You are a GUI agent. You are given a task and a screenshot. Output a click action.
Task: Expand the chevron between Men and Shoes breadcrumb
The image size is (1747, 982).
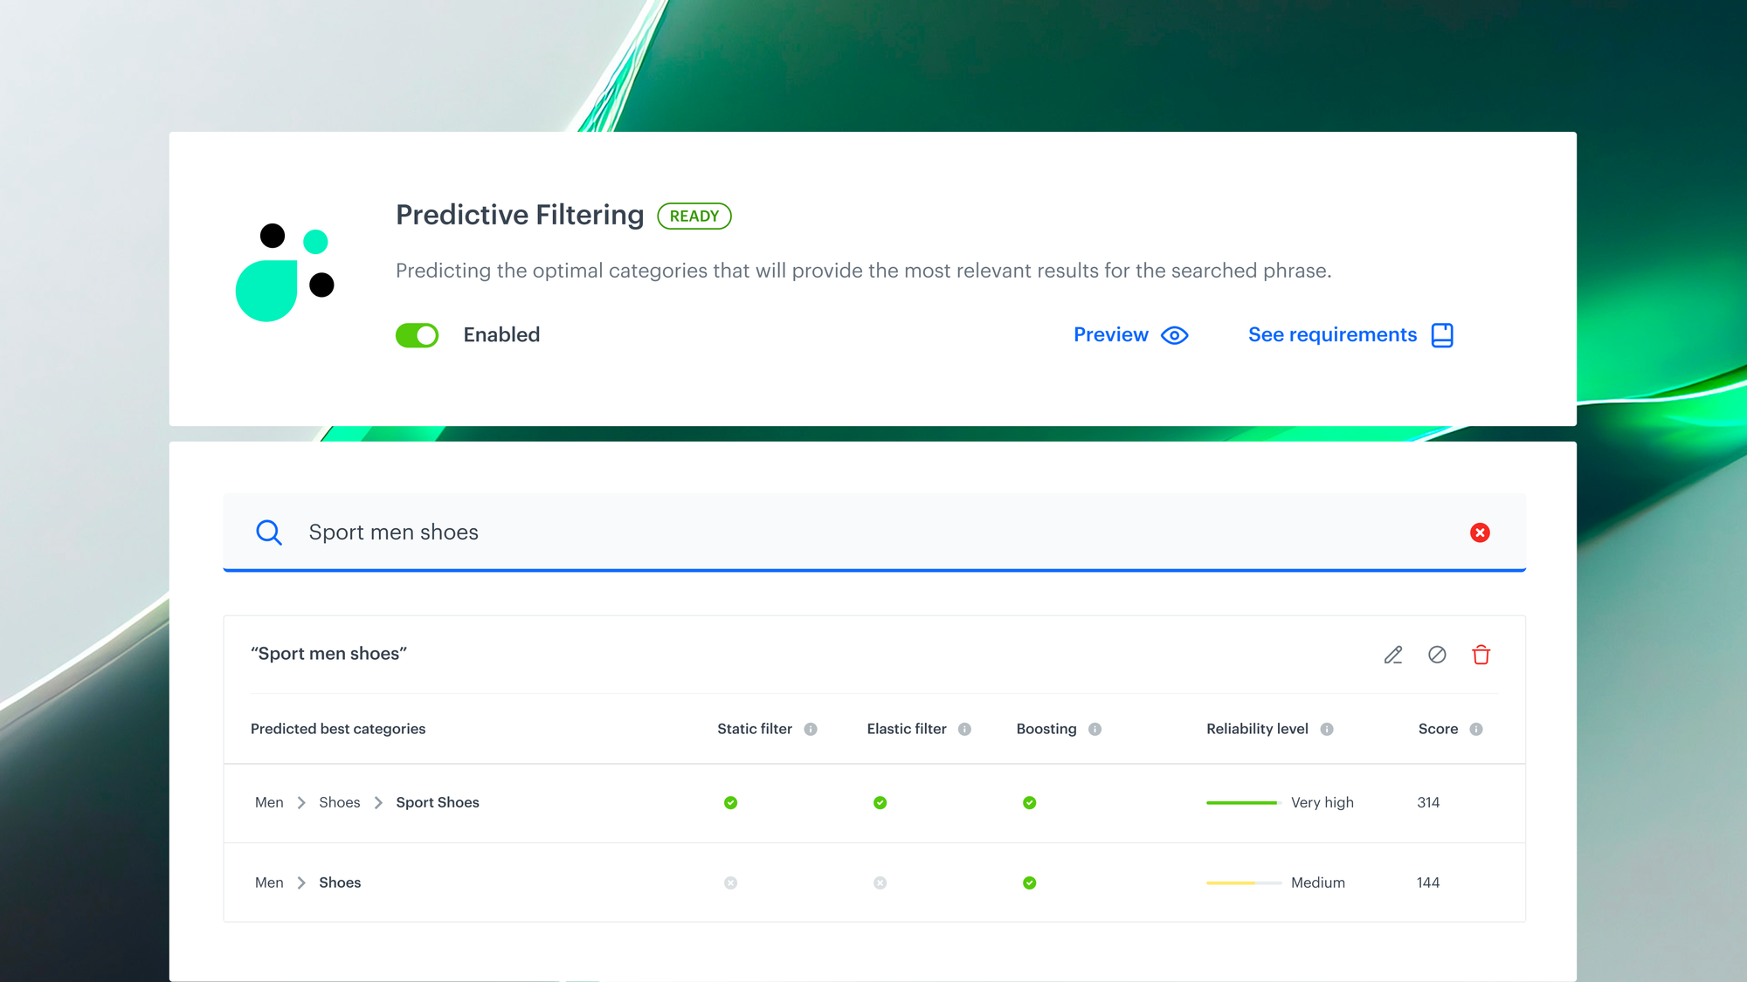[x=300, y=802]
